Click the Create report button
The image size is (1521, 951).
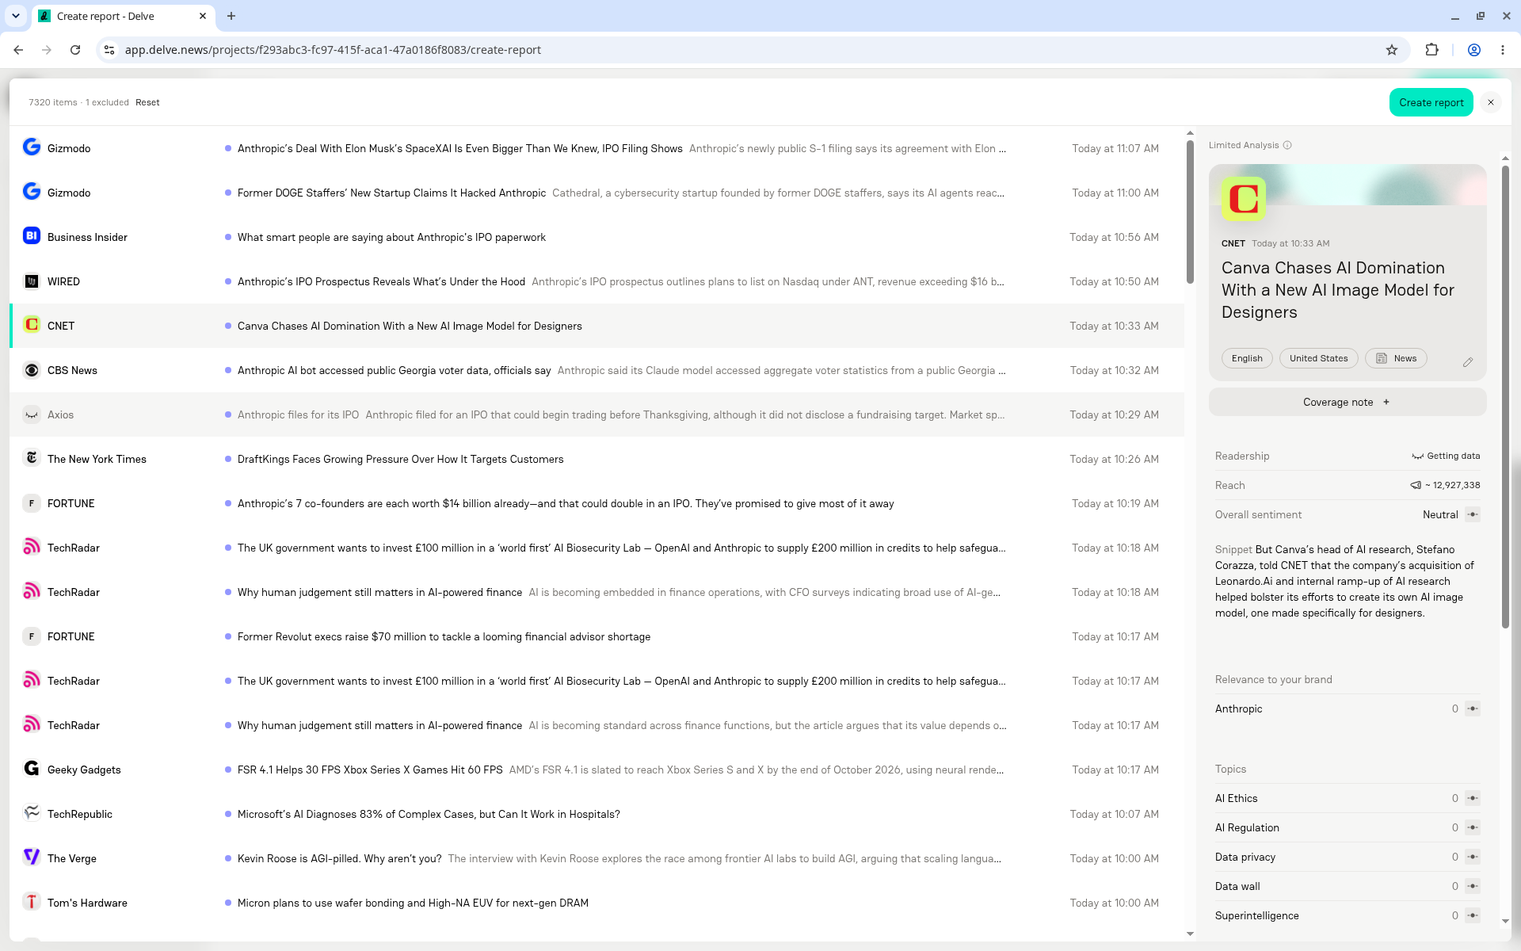1431,102
